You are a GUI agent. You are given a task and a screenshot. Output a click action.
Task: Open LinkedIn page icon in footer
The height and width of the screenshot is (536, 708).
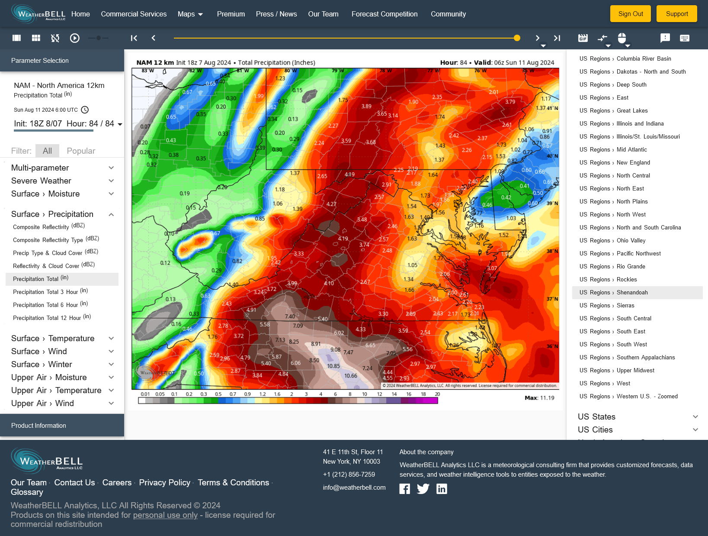click(442, 489)
